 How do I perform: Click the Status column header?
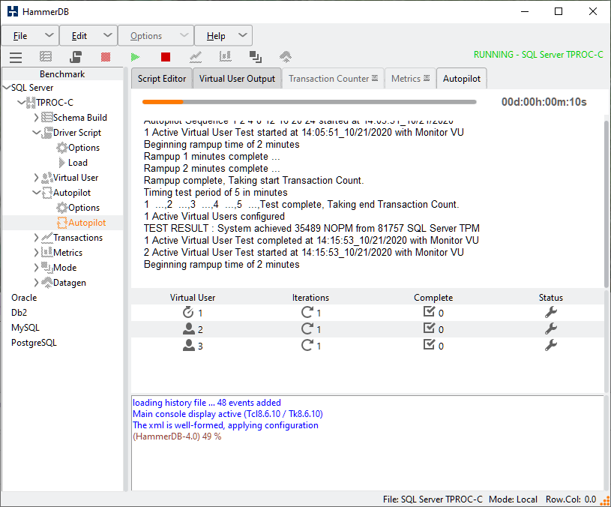[x=550, y=298]
